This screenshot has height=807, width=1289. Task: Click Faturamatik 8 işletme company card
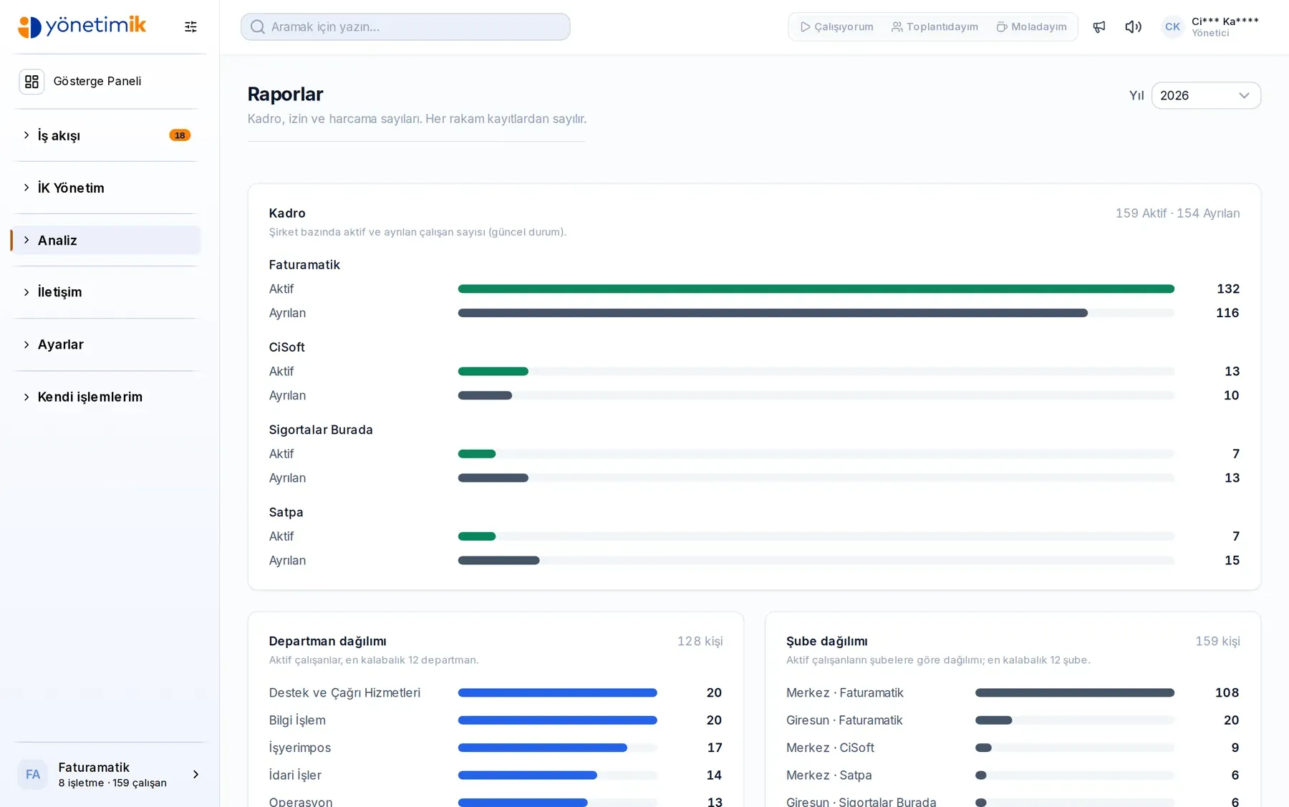[x=110, y=774]
